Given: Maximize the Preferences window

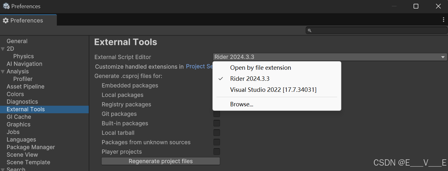Looking at the screenshot, I should (416, 6).
